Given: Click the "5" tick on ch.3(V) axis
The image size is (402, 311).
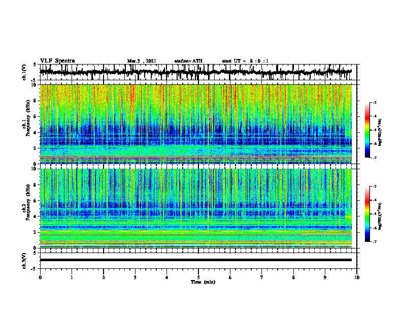Looking at the screenshot, I should point(35,253).
